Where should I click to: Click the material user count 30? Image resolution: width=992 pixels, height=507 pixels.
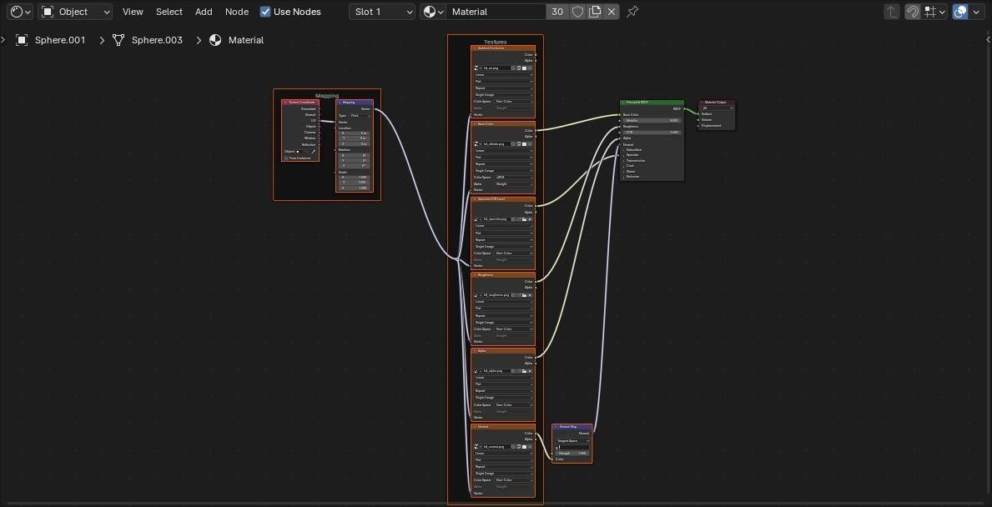557,12
